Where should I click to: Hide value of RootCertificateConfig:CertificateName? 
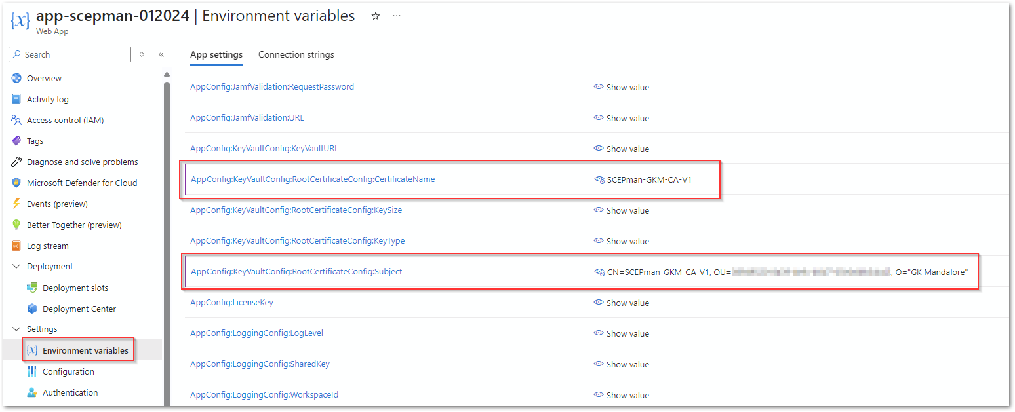coord(599,179)
